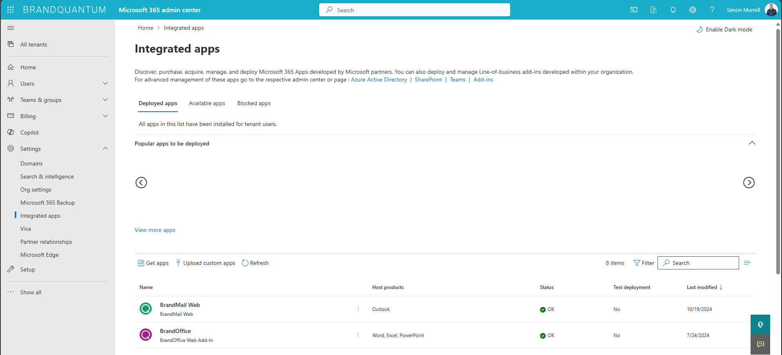
Task: Click the BrandMail Web app icon
Action: point(146,309)
